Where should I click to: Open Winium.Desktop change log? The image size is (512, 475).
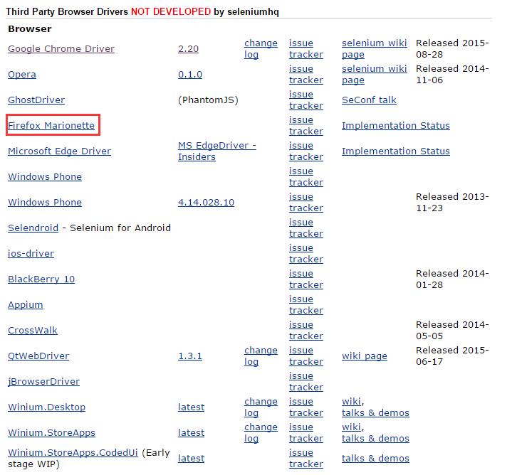coord(261,407)
